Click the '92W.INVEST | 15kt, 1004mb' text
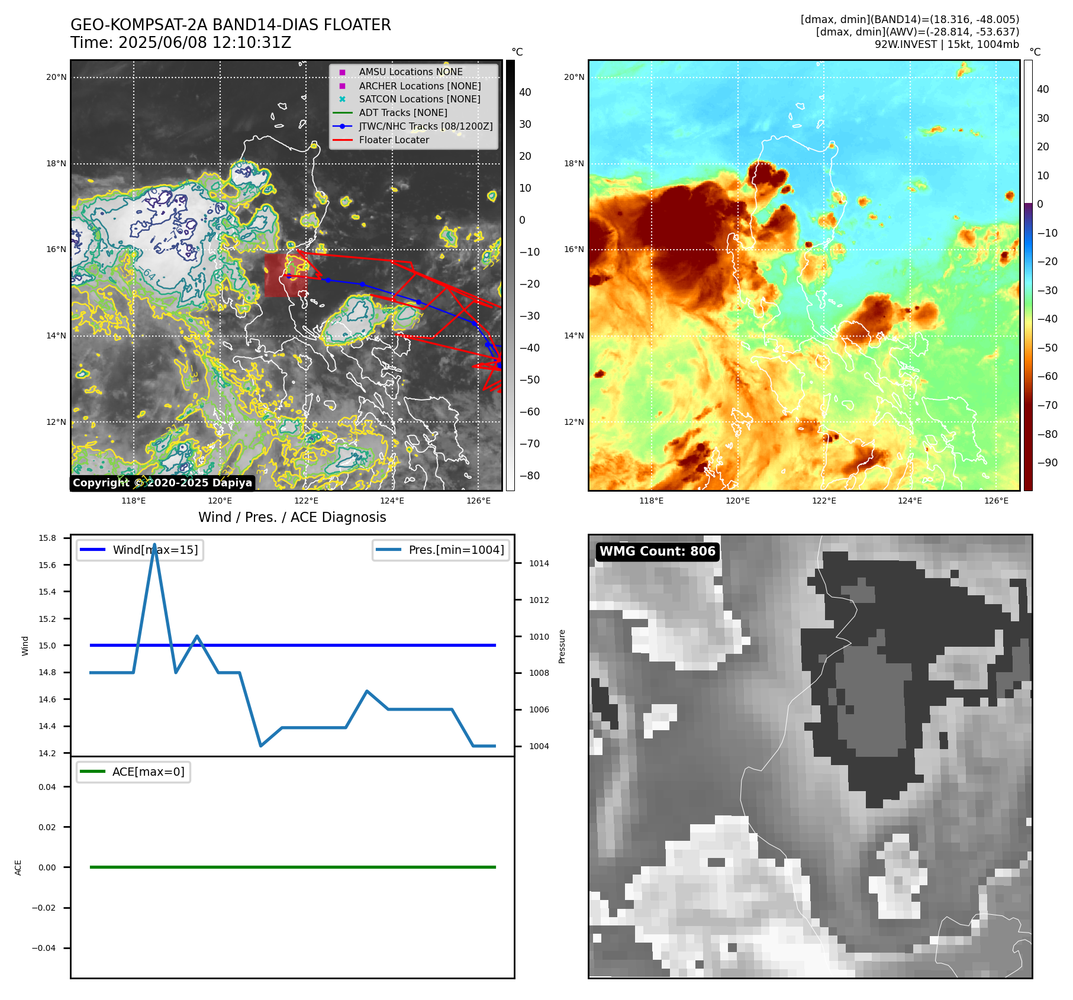Screen dimensions: 1073x1000 [947, 44]
